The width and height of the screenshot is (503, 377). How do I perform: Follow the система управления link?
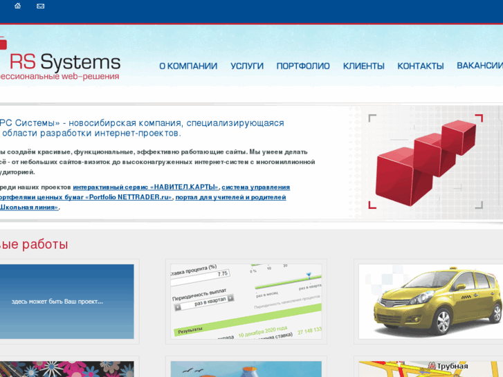point(256,187)
